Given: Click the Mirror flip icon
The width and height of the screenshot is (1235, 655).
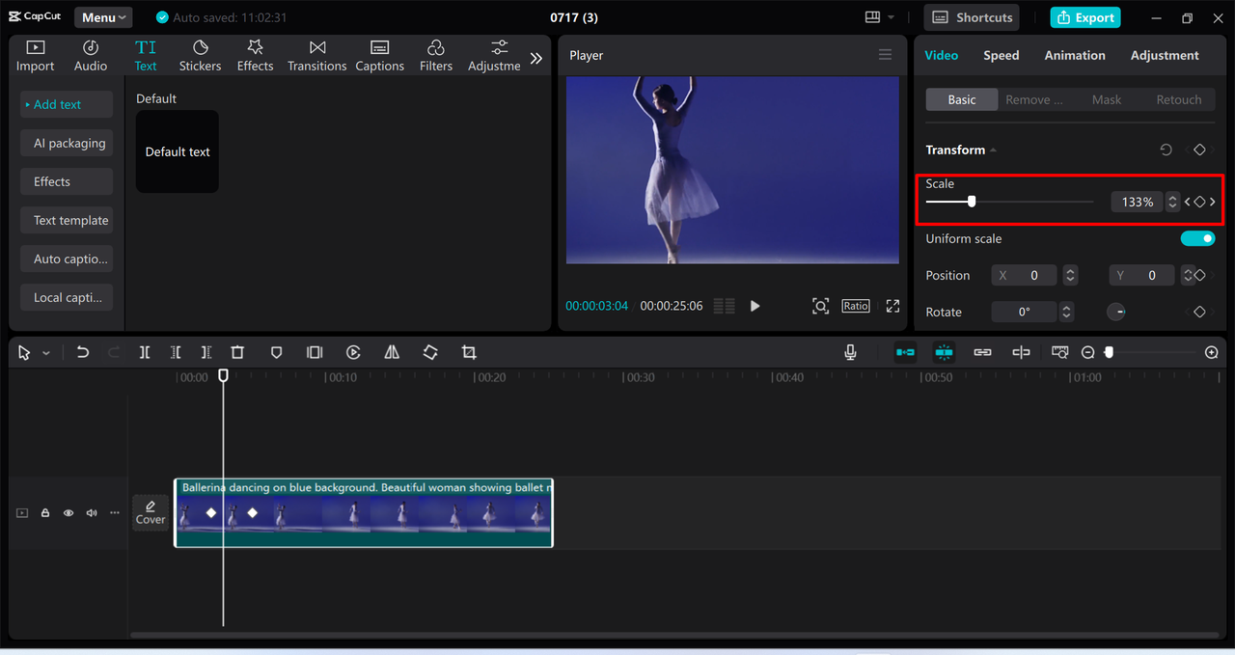Looking at the screenshot, I should [392, 353].
